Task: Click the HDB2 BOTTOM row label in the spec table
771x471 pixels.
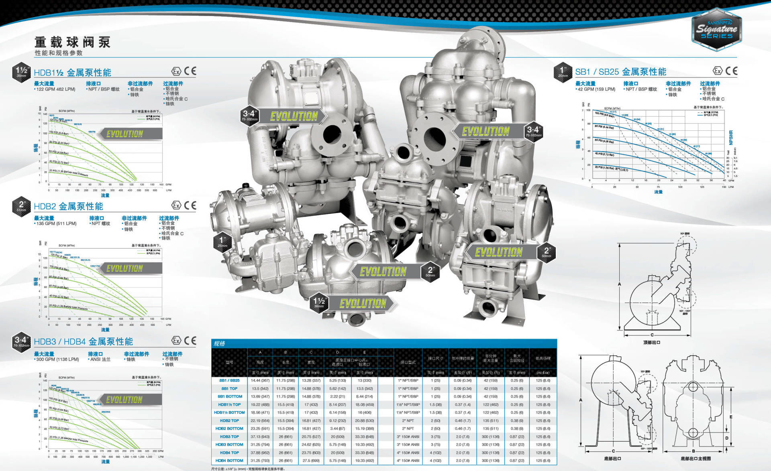Action: [229, 428]
